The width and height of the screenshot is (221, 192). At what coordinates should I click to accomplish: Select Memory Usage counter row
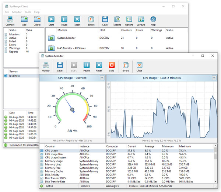coord(127,161)
